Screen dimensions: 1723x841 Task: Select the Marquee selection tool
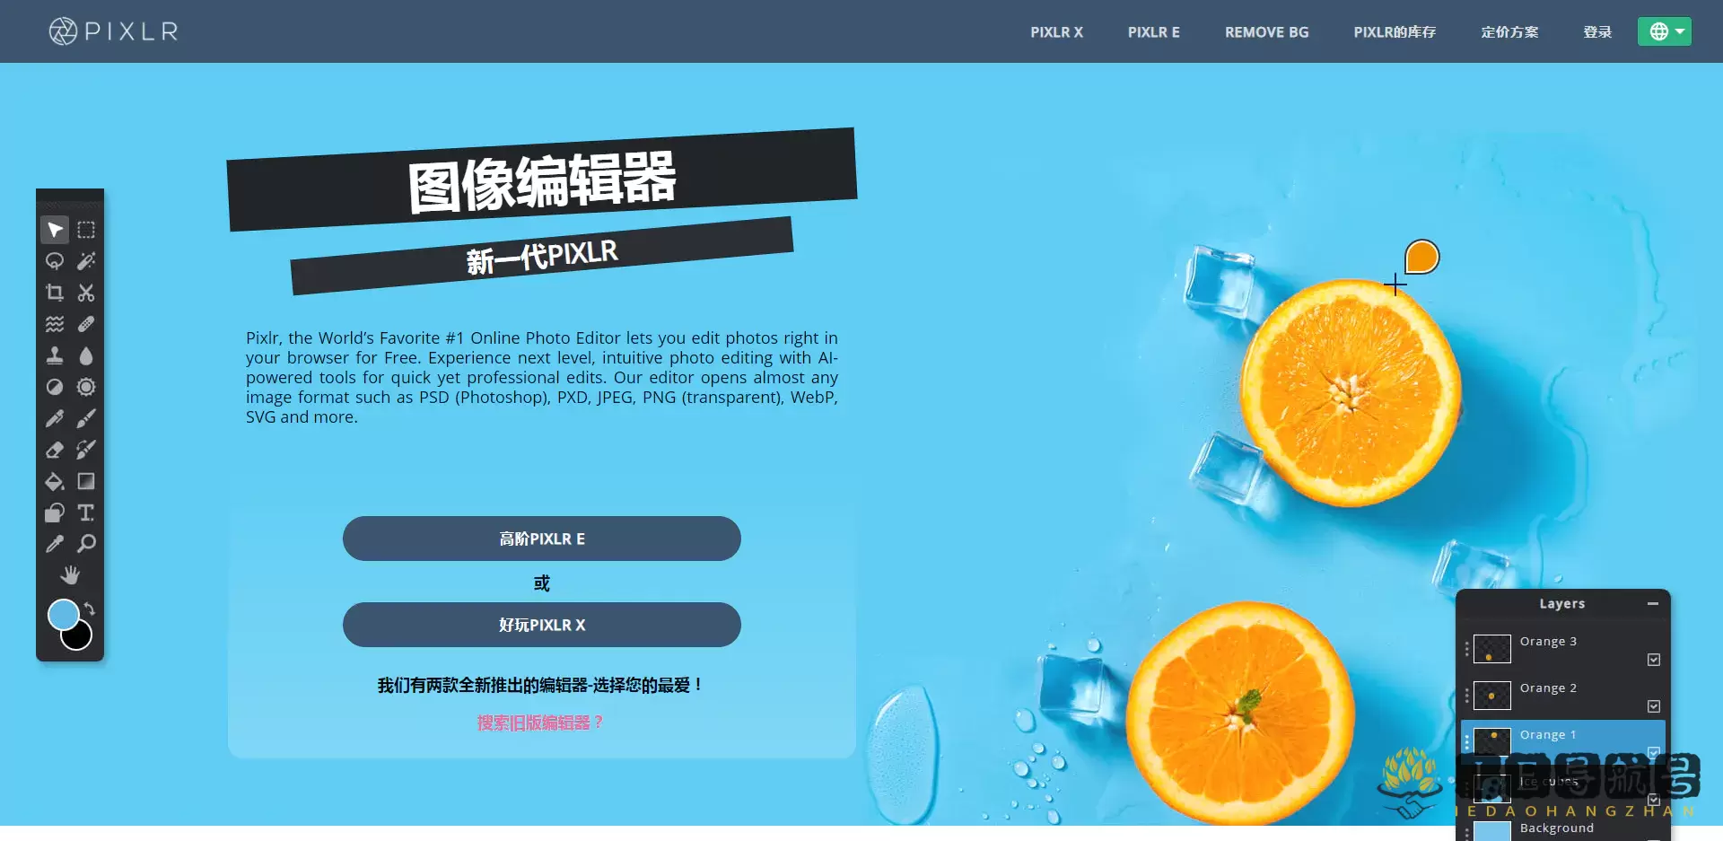[x=86, y=230]
